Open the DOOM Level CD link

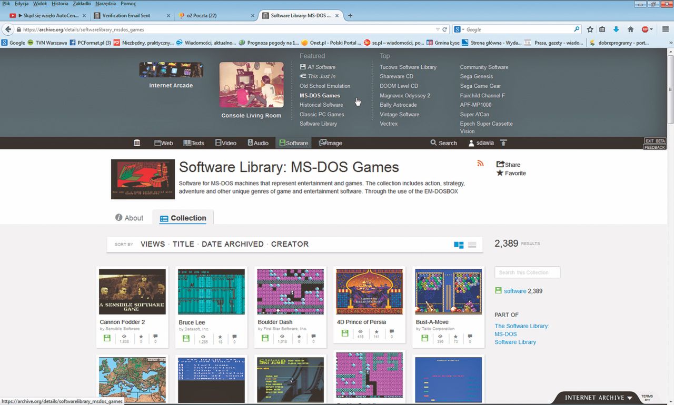coord(399,86)
